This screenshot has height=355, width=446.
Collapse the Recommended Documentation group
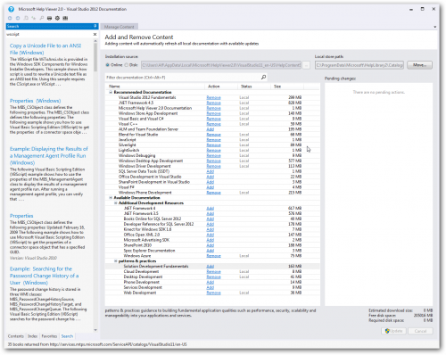pyautogui.click(x=111, y=92)
